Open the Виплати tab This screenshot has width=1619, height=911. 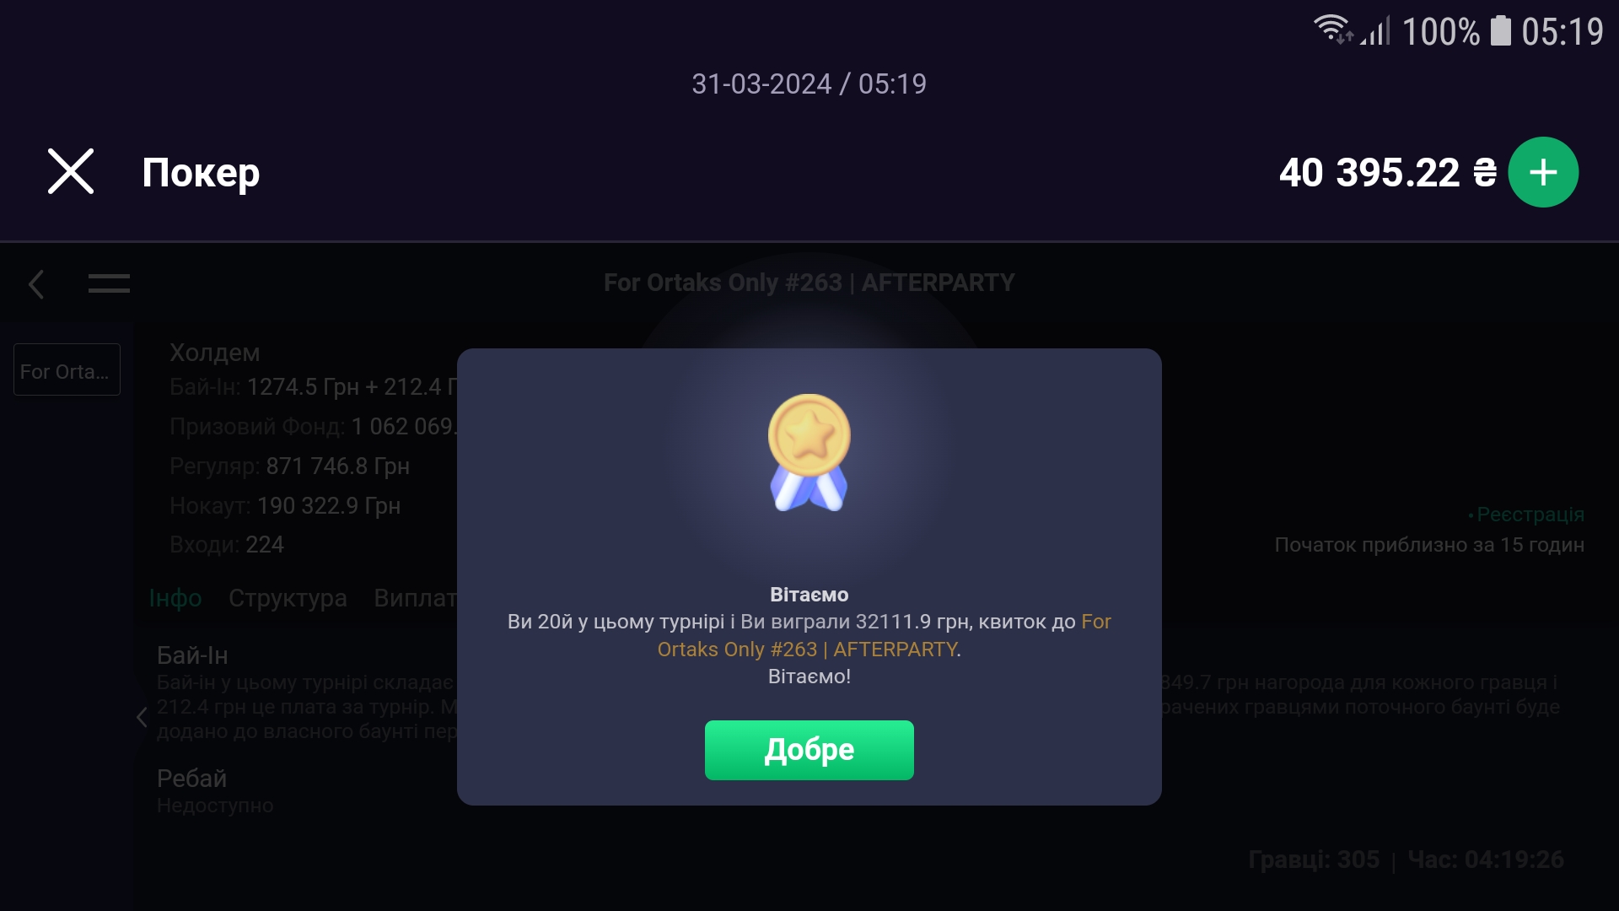[x=415, y=598]
